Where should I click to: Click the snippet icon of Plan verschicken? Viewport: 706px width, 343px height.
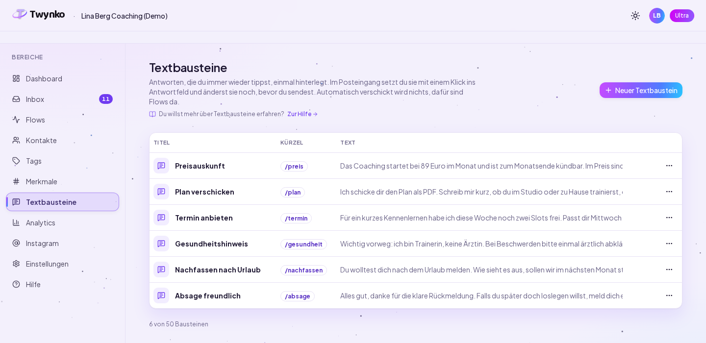pos(161,192)
